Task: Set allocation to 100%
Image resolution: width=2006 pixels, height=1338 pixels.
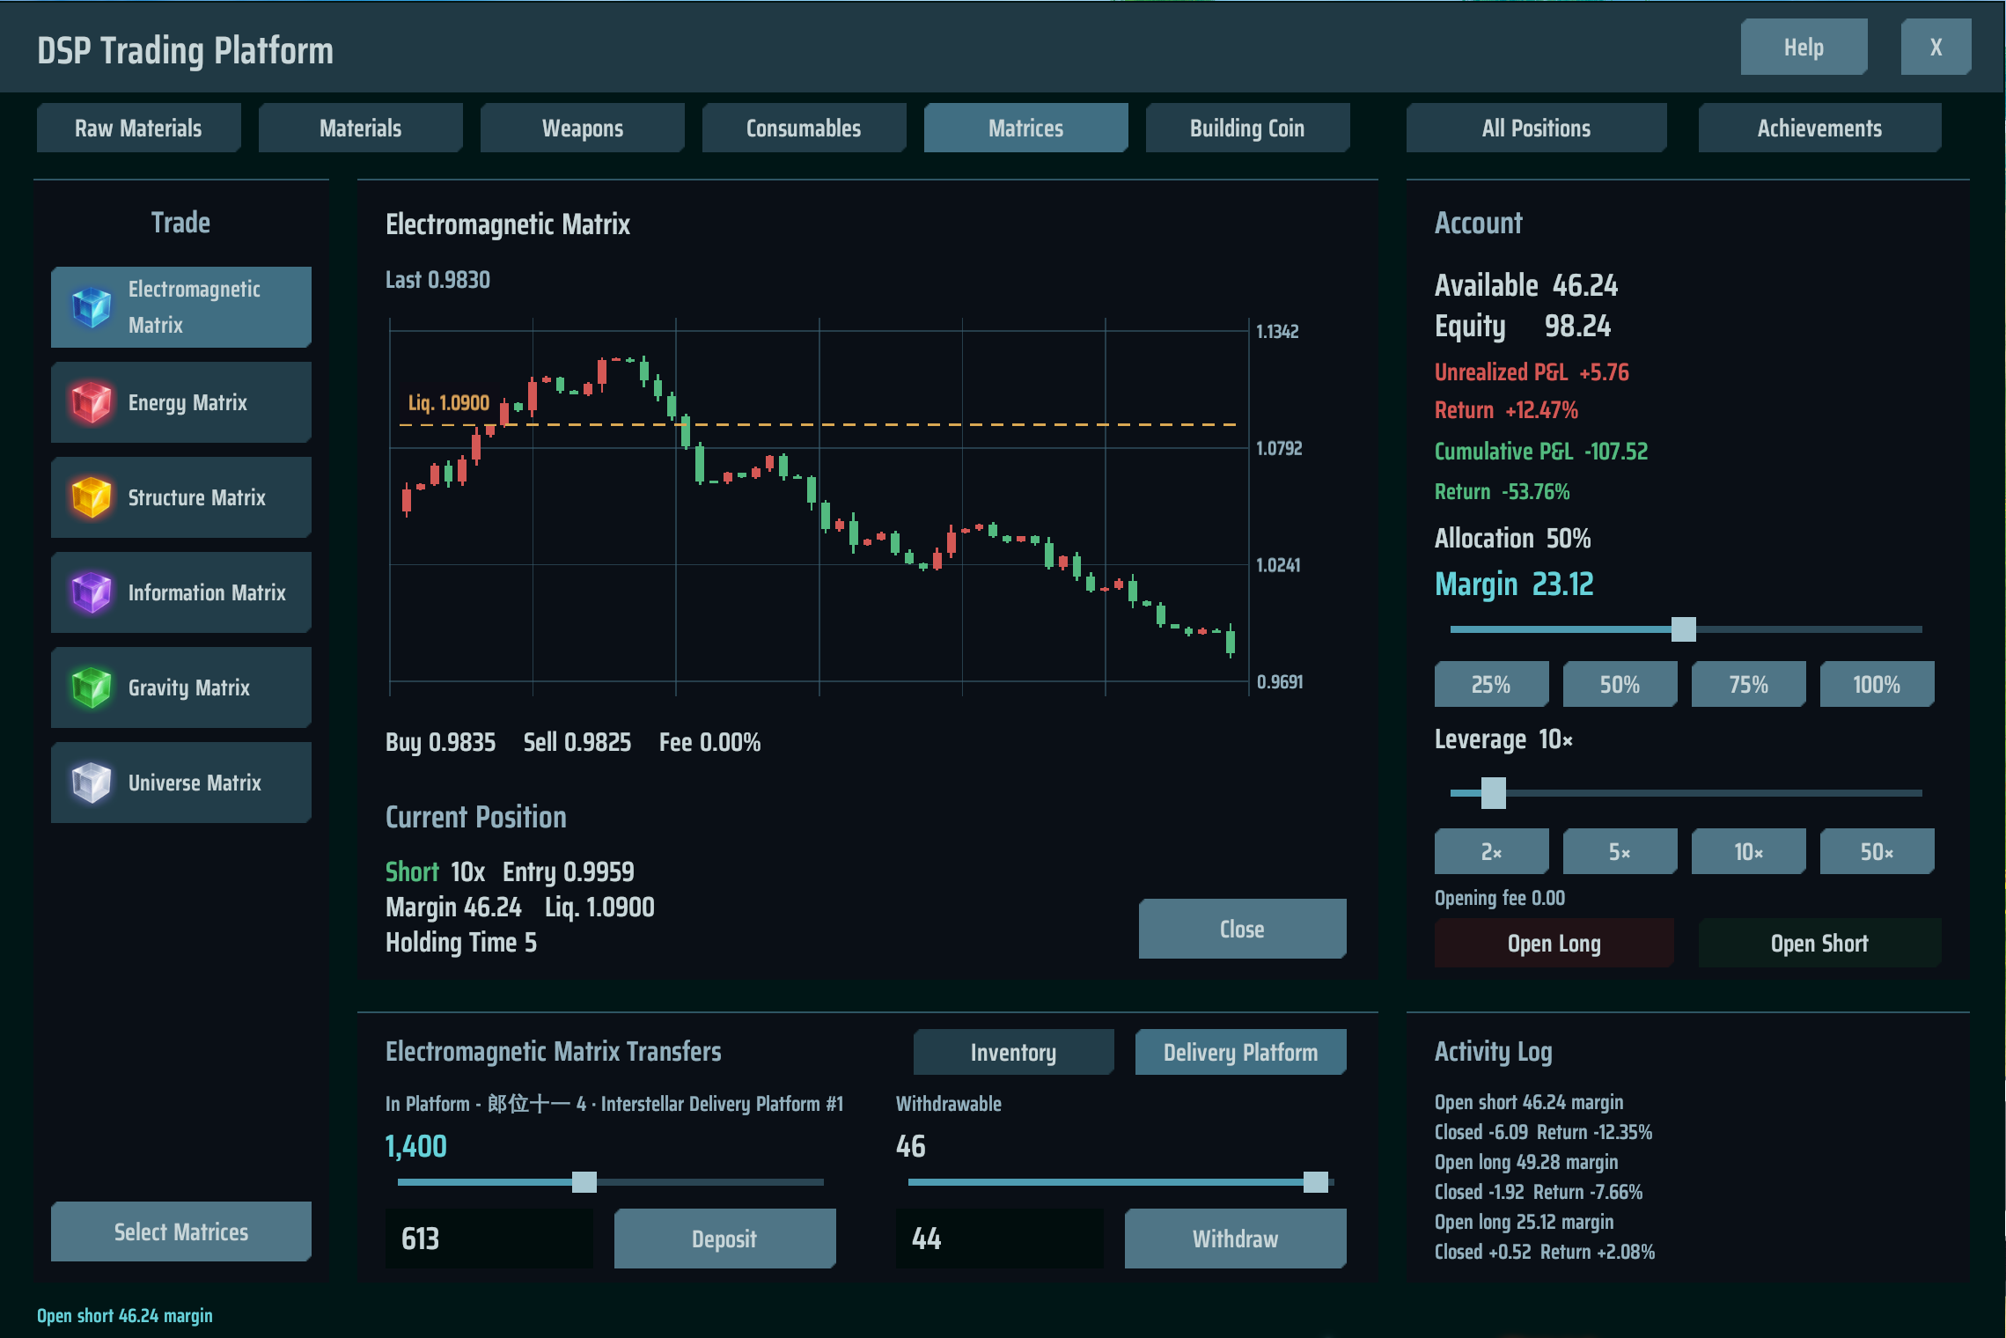Action: coord(1877,684)
